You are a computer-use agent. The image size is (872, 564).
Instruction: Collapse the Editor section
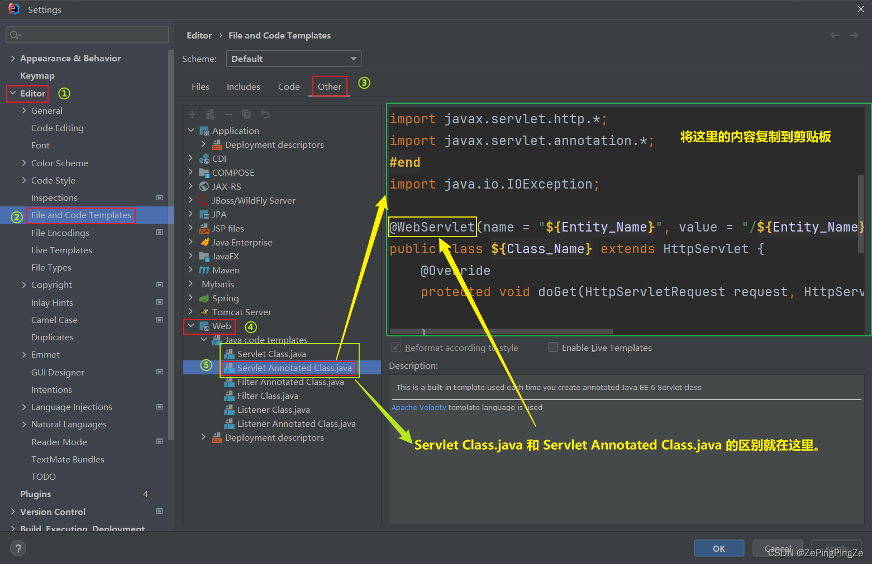[13, 93]
